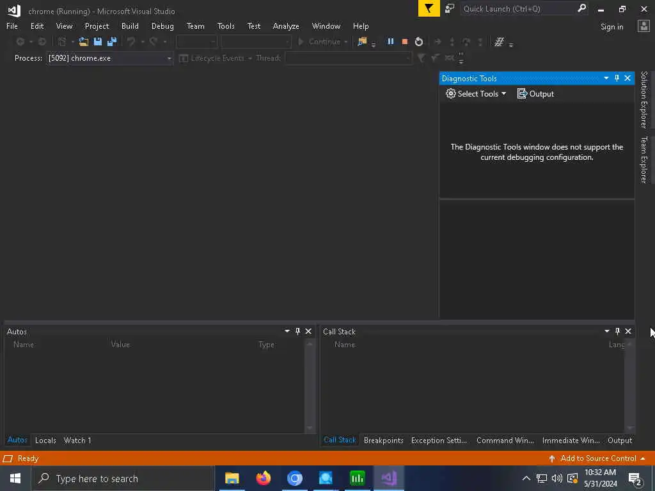The width and height of the screenshot is (655, 491).
Task: Click taskbar search box
Action: (123, 478)
